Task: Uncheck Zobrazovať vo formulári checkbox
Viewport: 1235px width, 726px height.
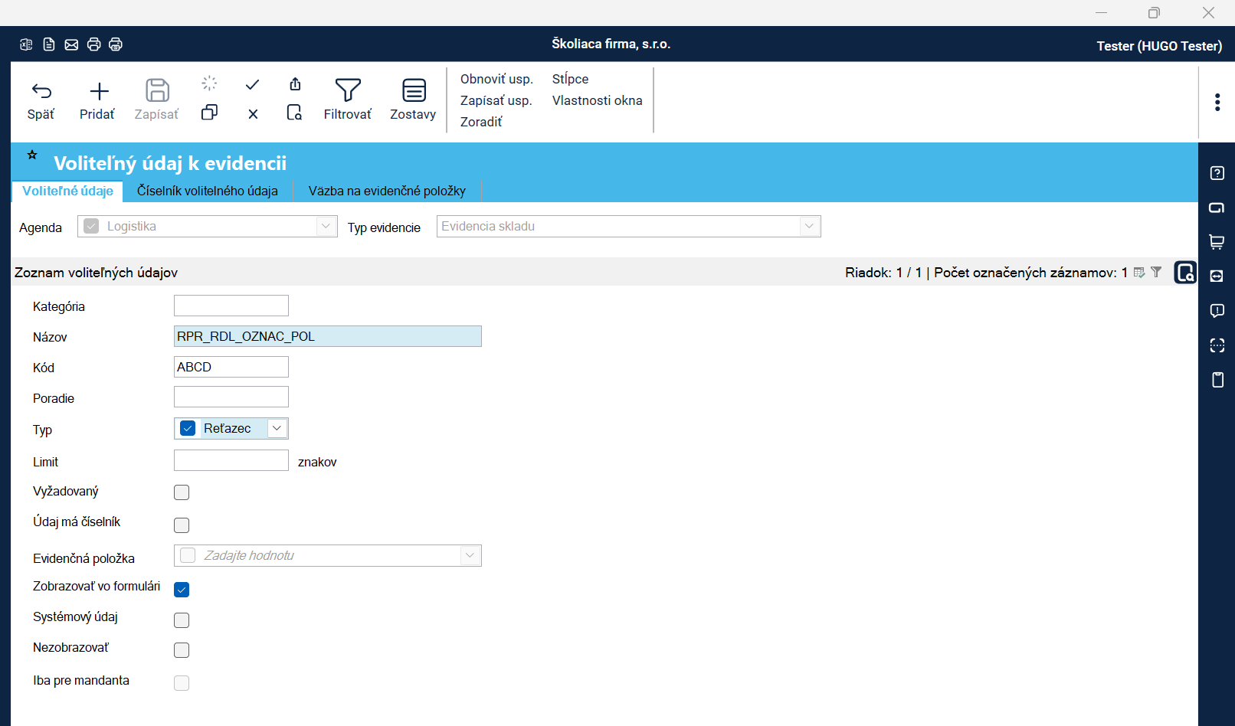Action: tap(182, 590)
